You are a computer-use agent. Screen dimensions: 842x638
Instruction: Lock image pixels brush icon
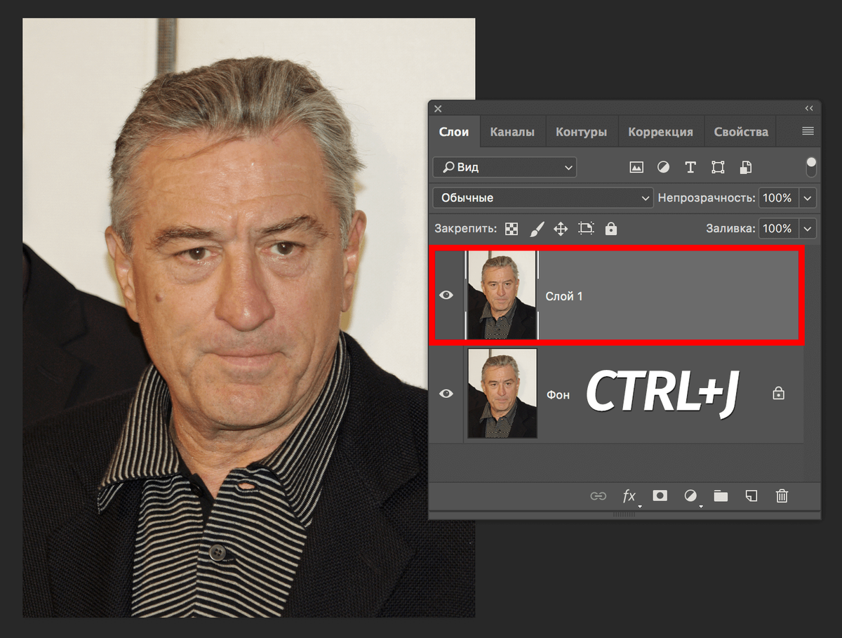point(536,229)
